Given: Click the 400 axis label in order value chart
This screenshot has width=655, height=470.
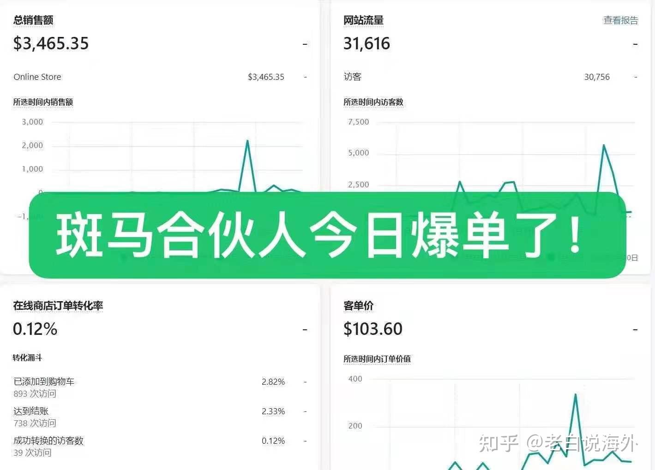Looking at the screenshot, I should click(355, 379).
